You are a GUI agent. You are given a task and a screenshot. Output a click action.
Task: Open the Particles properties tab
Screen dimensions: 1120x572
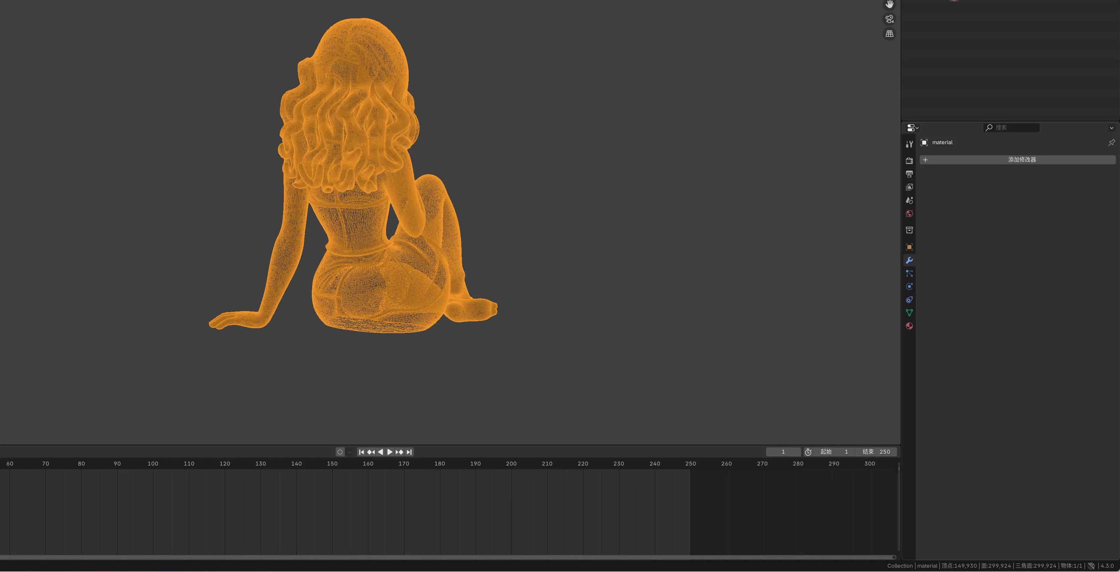[909, 273]
